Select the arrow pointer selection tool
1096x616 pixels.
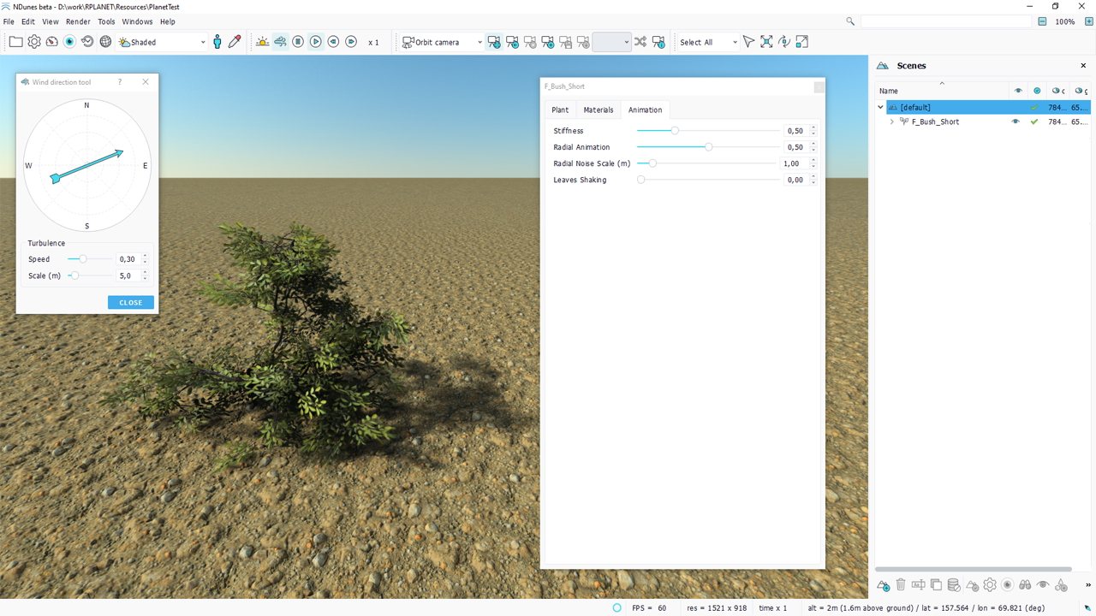[x=748, y=42]
